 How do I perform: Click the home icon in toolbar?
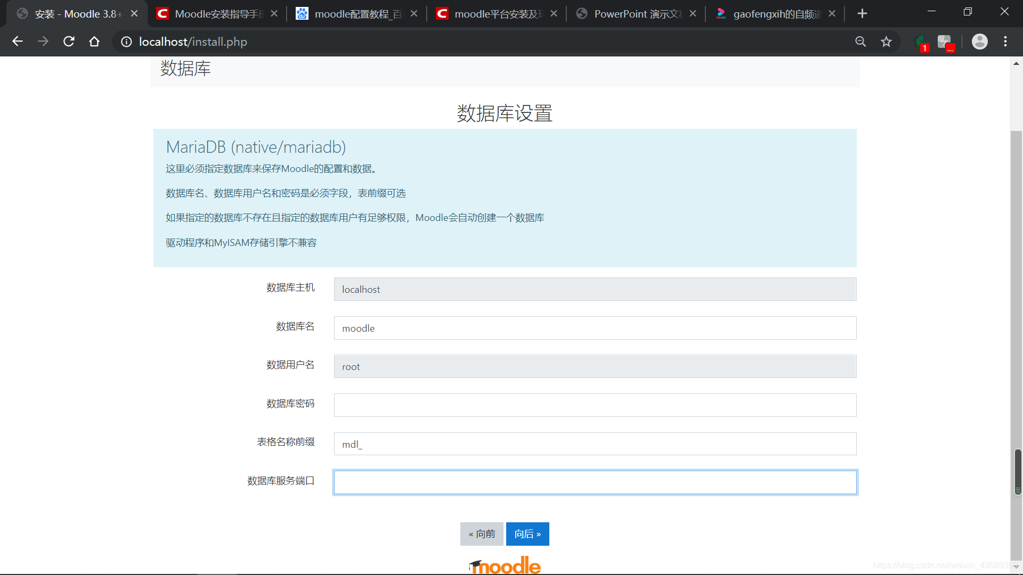[x=94, y=42]
